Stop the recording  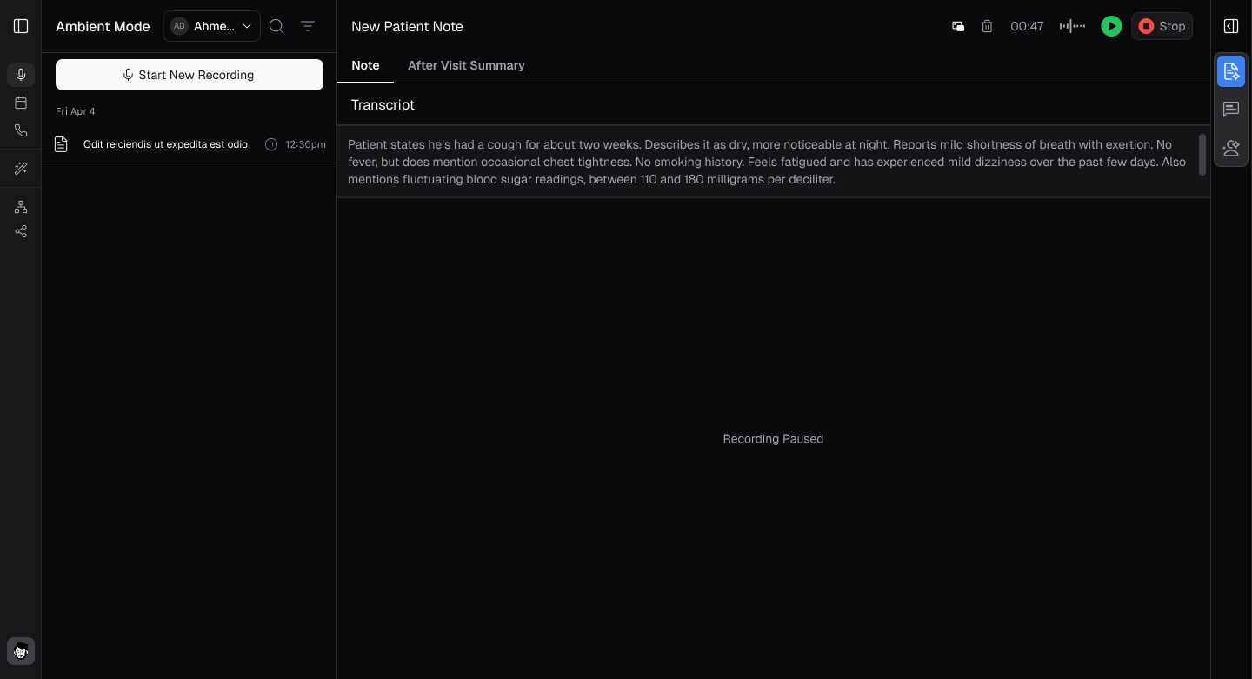1162,26
